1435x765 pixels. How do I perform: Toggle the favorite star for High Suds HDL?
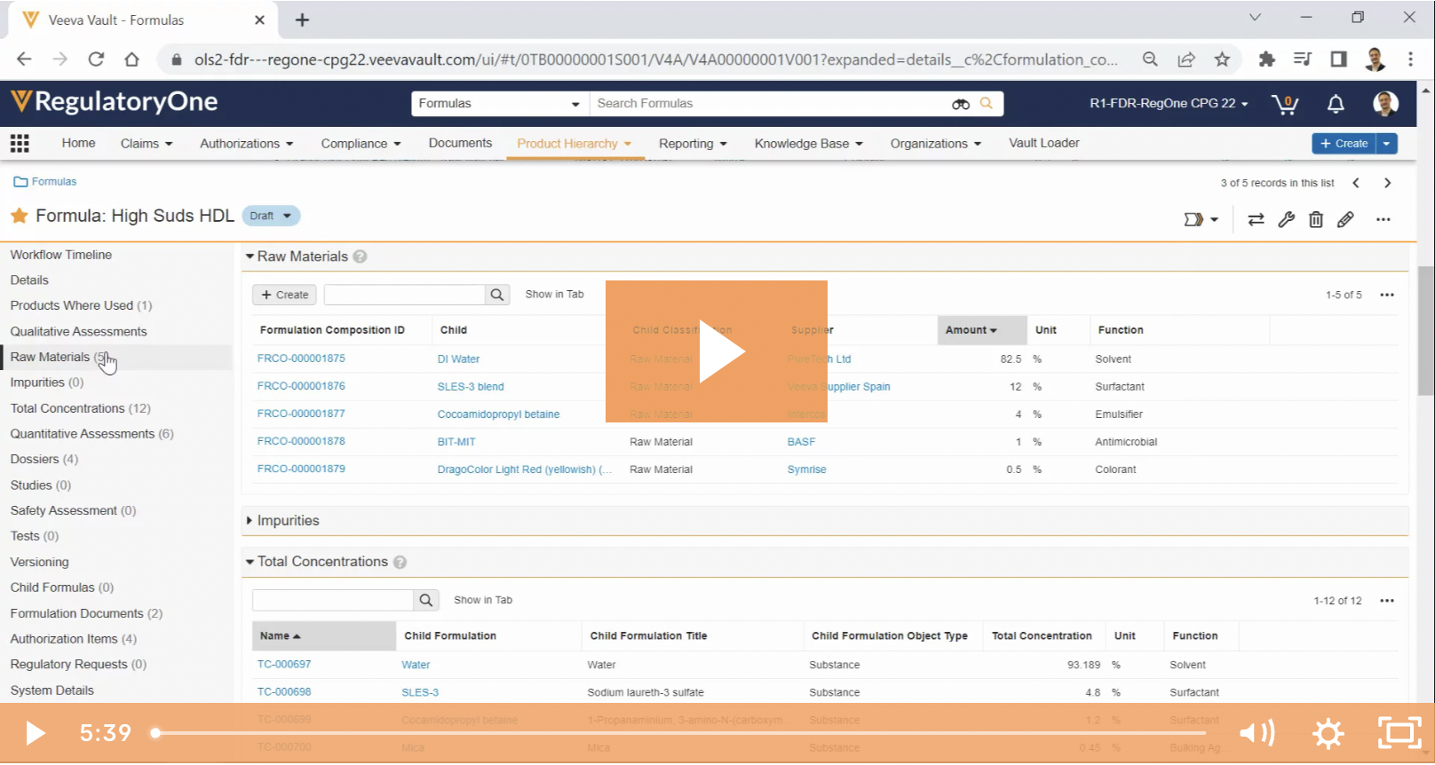click(x=20, y=216)
